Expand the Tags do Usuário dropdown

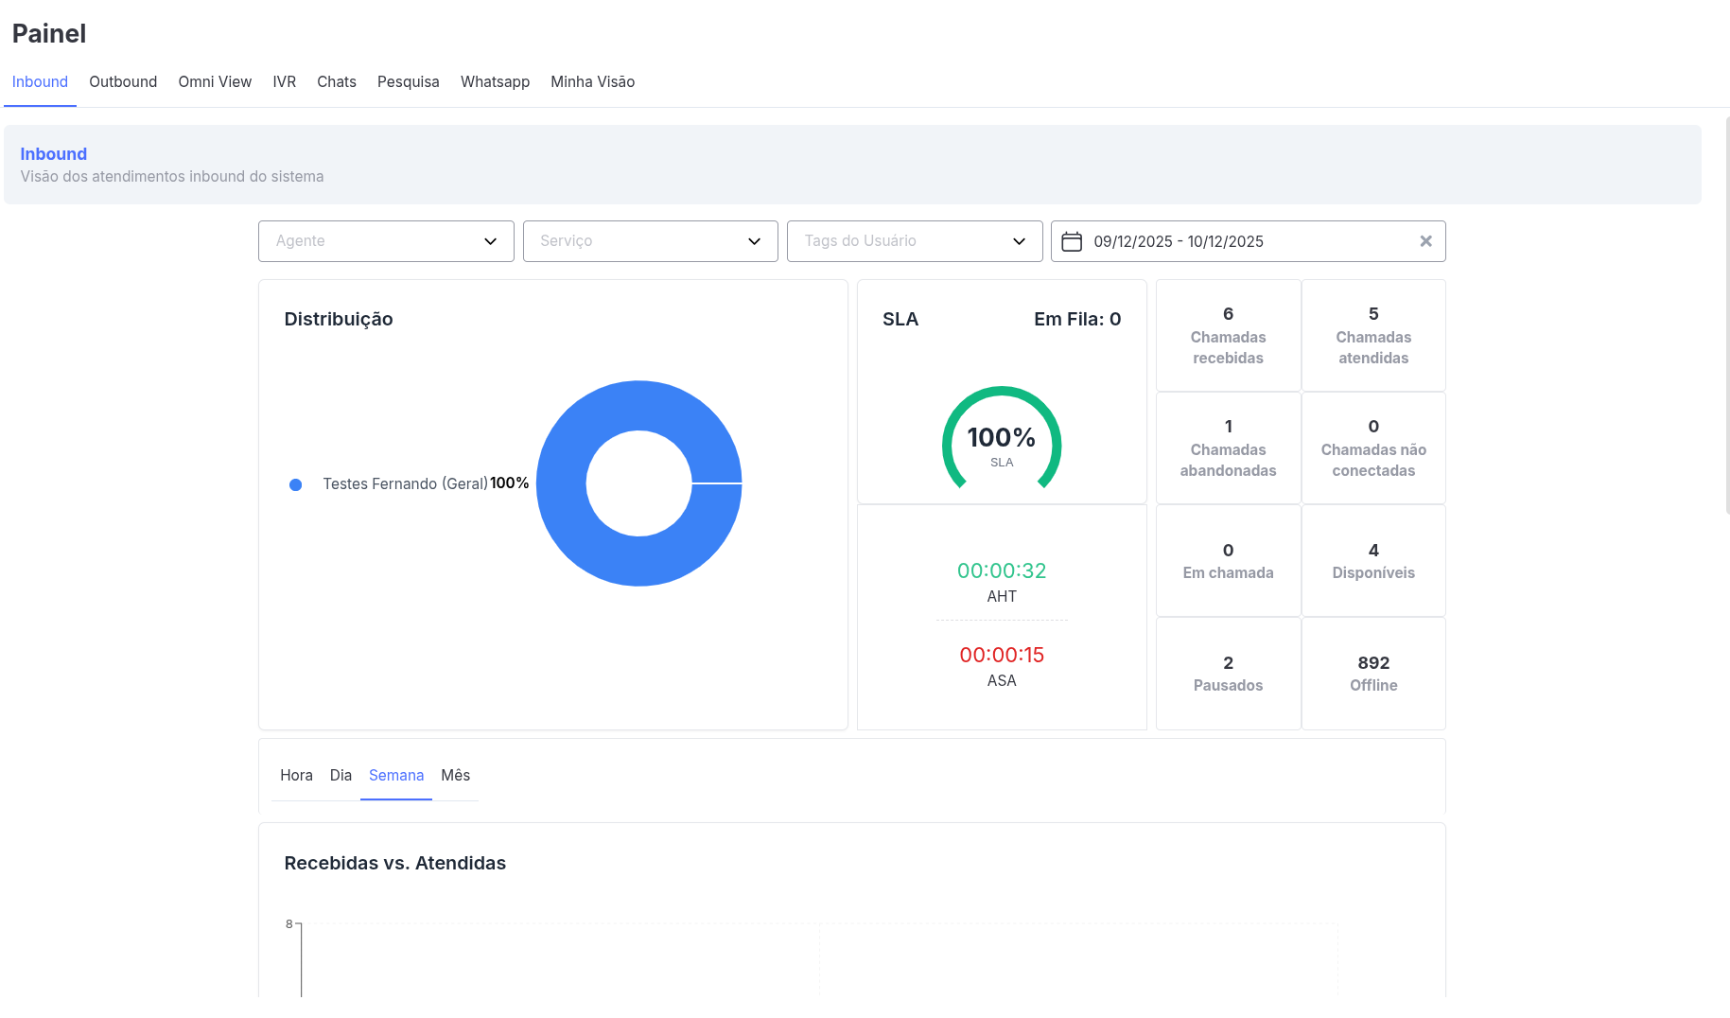(914, 241)
